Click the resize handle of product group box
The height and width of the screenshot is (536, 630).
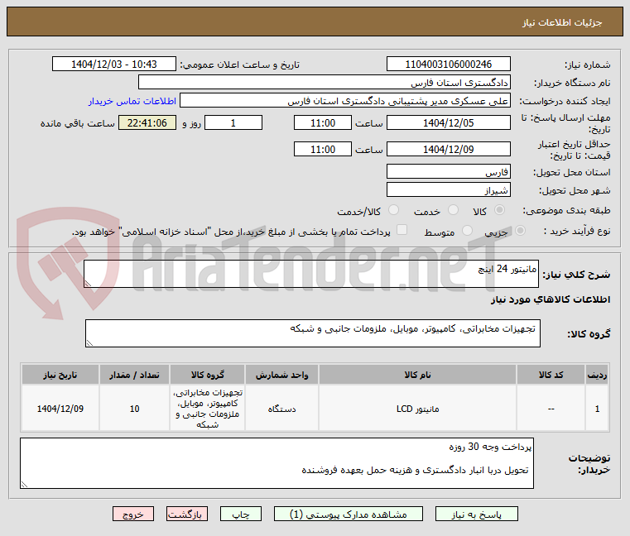point(89,343)
